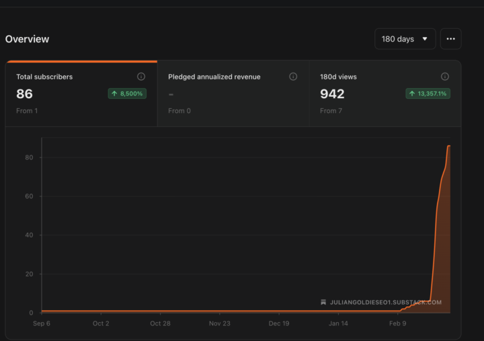Click the Feb 9 date on x-axis
The height and width of the screenshot is (341, 484).
click(397, 324)
